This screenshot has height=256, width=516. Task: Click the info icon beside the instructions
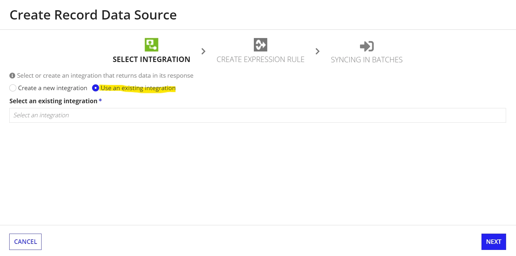coord(12,76)
